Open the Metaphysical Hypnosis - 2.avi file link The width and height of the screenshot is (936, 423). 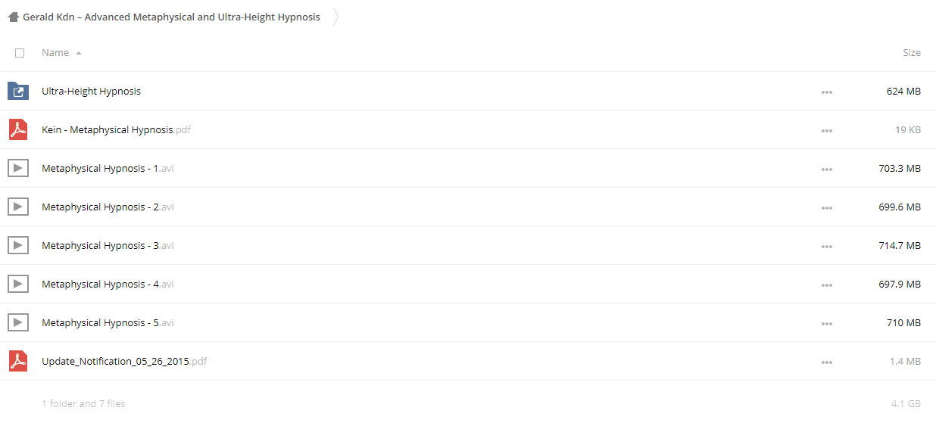pyautogui.click(x=108, y=207)
